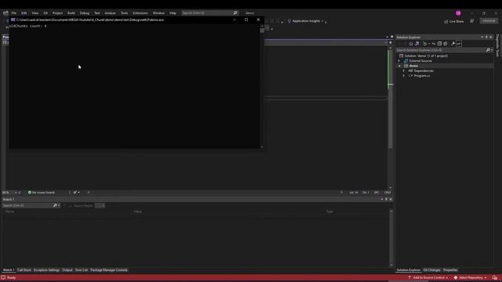Open the user account avatar
This screenshot has width=502, height=282.
(x=458, y=13)
